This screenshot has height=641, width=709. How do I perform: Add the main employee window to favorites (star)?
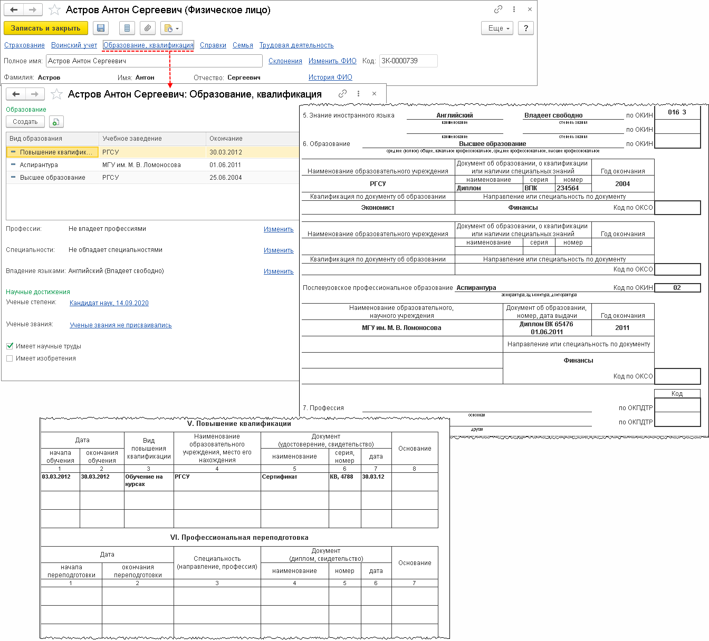coord(54,10)
